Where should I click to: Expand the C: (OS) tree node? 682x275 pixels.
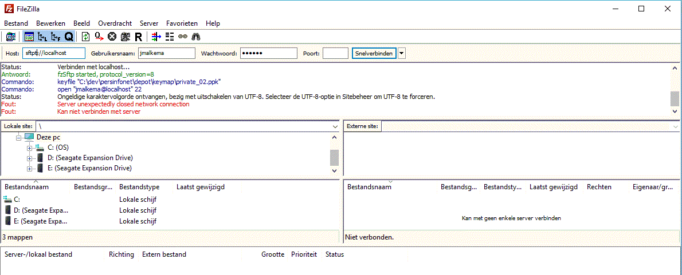30,148
